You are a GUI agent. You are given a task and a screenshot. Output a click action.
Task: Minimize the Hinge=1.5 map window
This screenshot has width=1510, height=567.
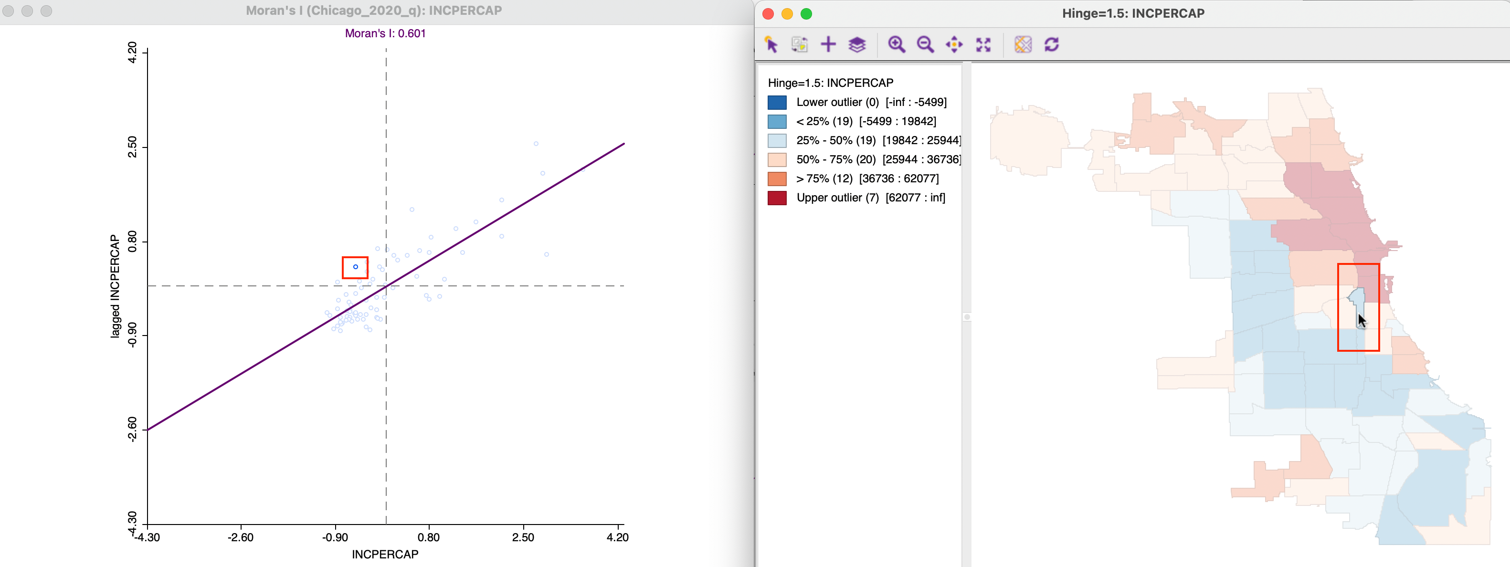pyautogui.click(x=787, y=13)
